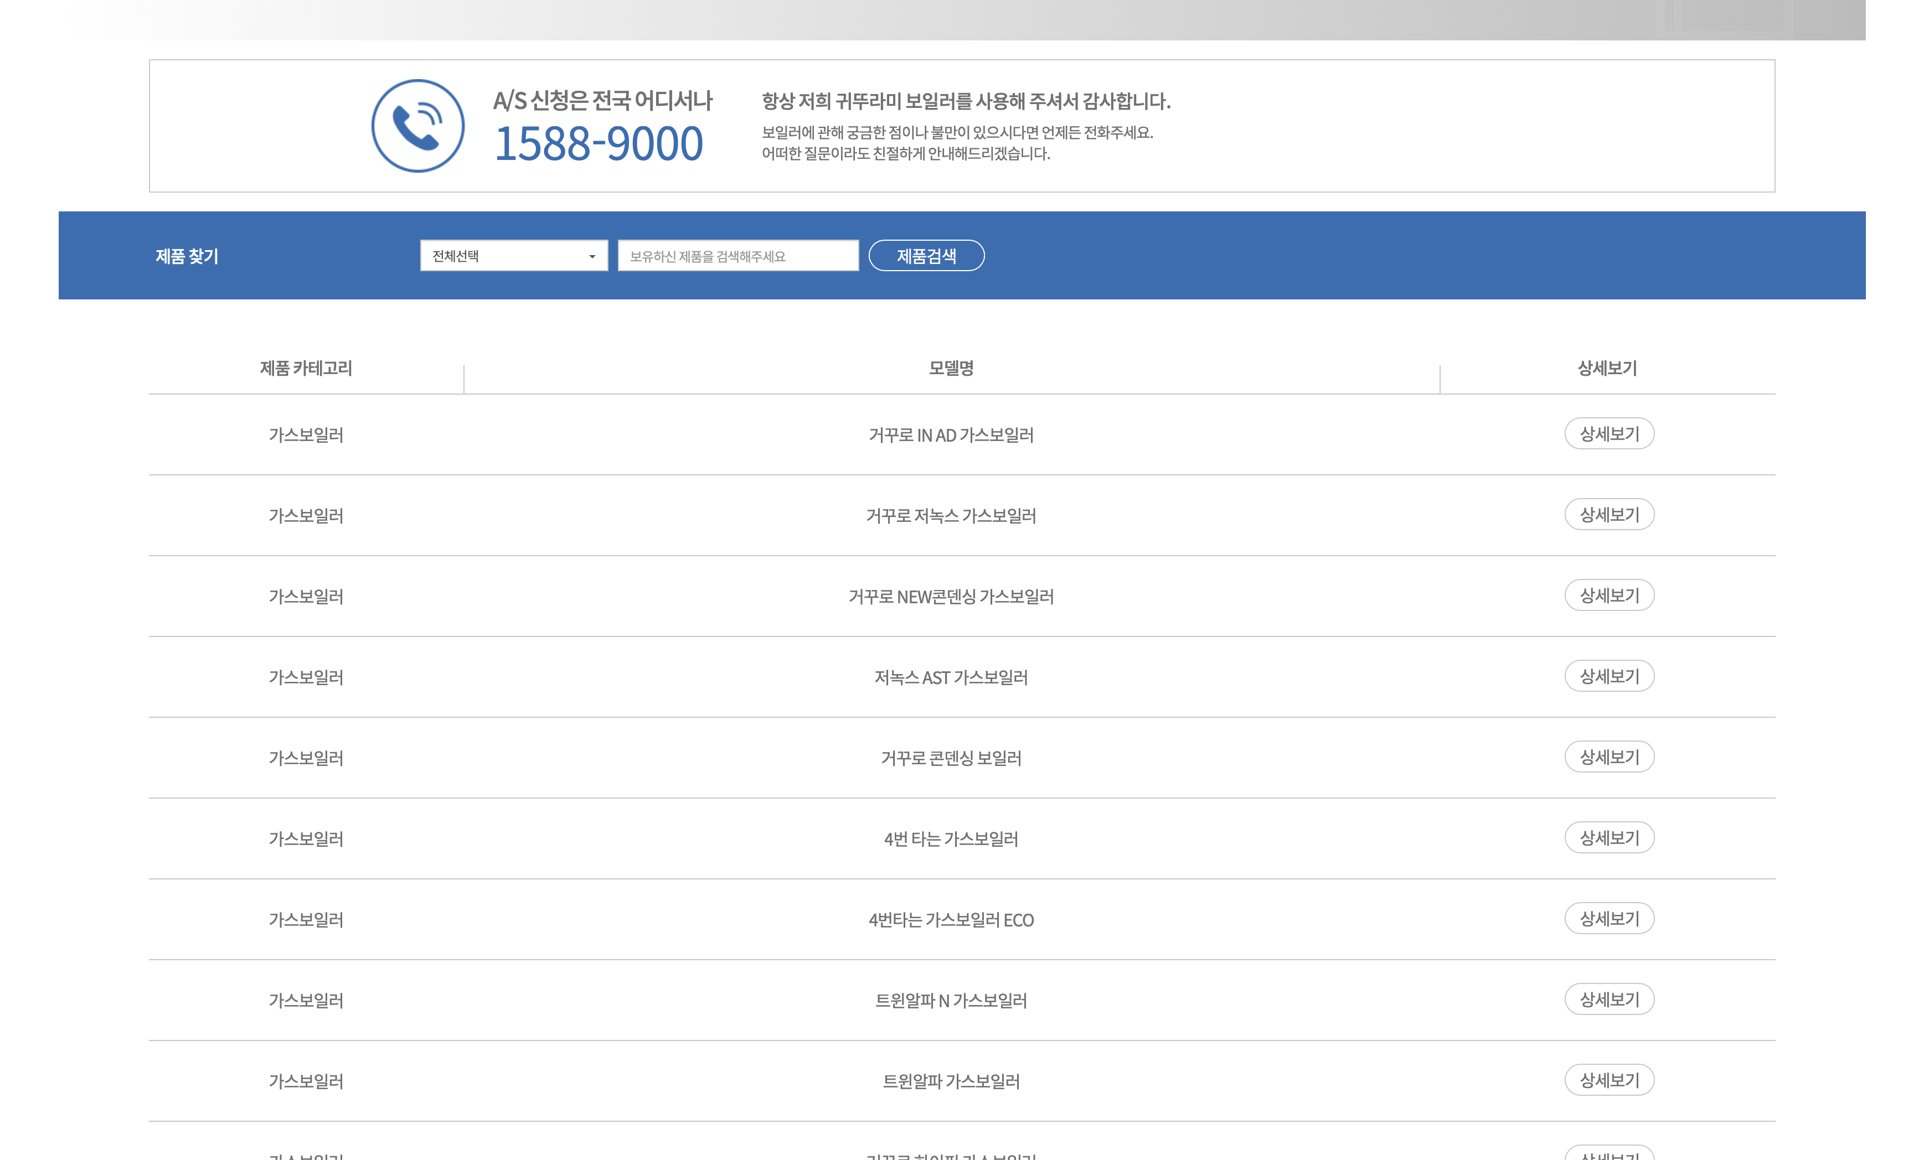The image size is (1929, 1160).
Task: Open 상세보기 for 거꾸로 저녹스 가스보일러
Action: pyautogui.click(x=1608, y=514)
